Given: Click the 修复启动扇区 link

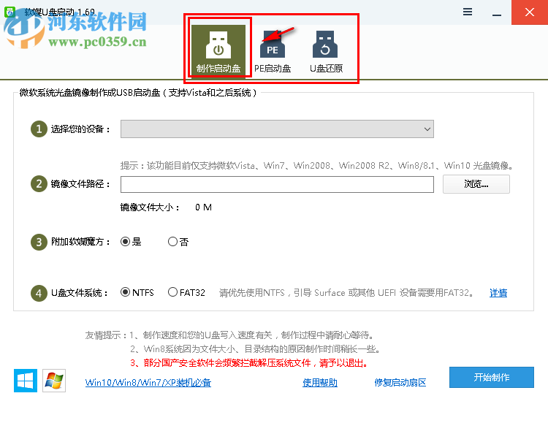Looking at the screenshot, I should pos(400,382).
